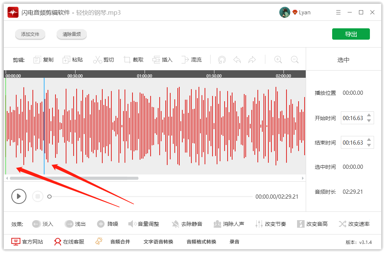The height and width of the screenshot is (253, 385).
Task: Open the 消除人声 vocal removal effect
Action: pyautogui.click(x=229, y=224)
